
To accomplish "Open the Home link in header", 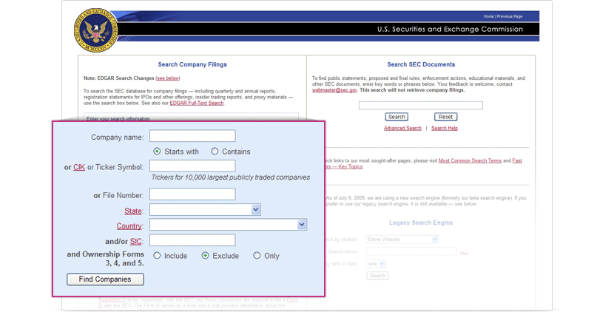I will [x=488, y=16].
